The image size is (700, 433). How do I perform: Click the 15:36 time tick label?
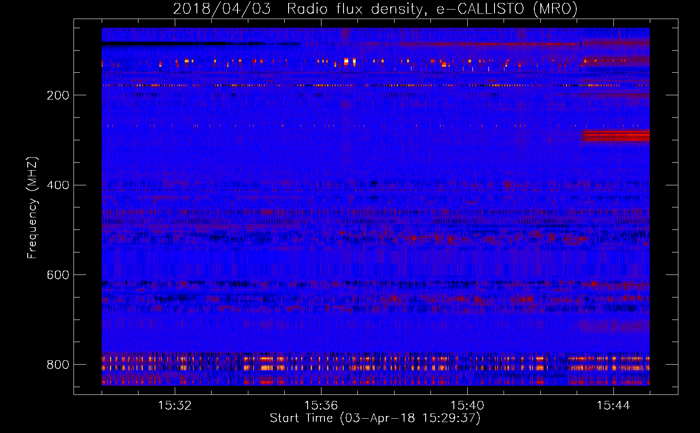(321, 406)
